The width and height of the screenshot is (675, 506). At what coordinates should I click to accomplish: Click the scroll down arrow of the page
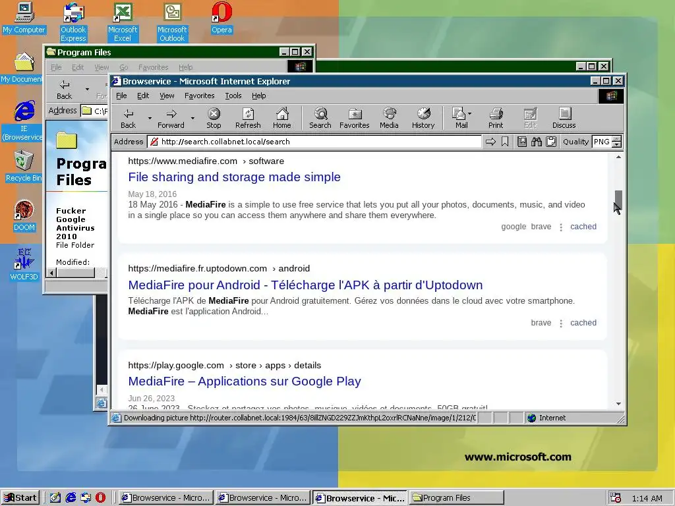pos(618,404)
